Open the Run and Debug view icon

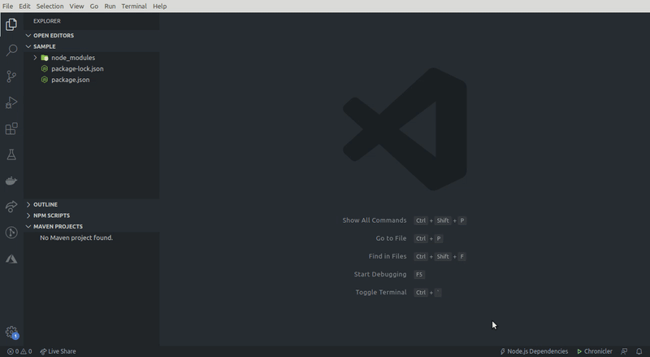click(11, 102)
